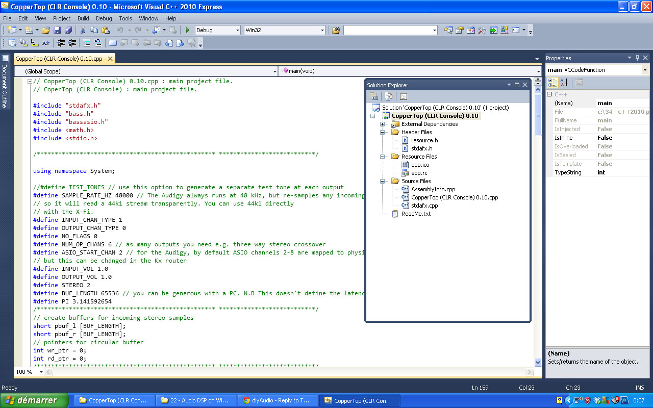The width and height of the screenshot is (653, 408).
Task: Click the Navigate Backward icon
Action: [x=156, y=30]
